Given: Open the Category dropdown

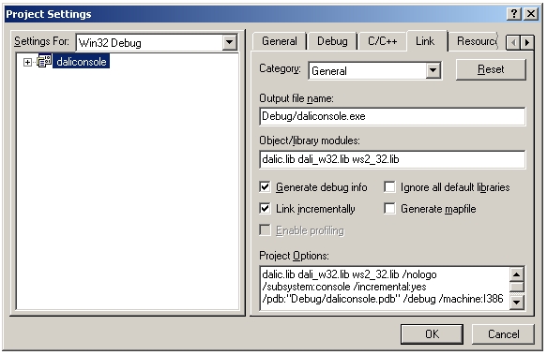Looking at the screenshot, I should click(x=433, y=71).
